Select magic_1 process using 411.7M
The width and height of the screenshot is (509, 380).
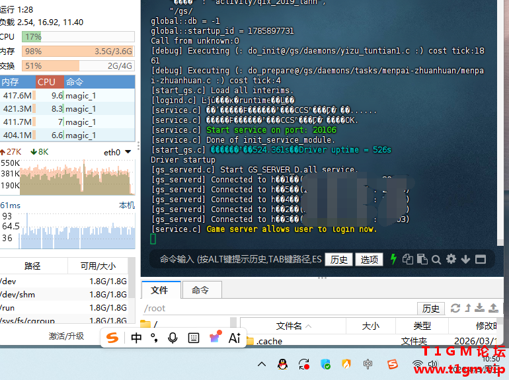pos(67,122)
